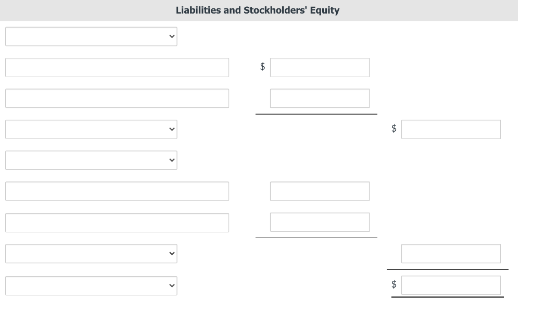Click the third description input field
Viewport: 533px width, 310px height.
(117, 191)
